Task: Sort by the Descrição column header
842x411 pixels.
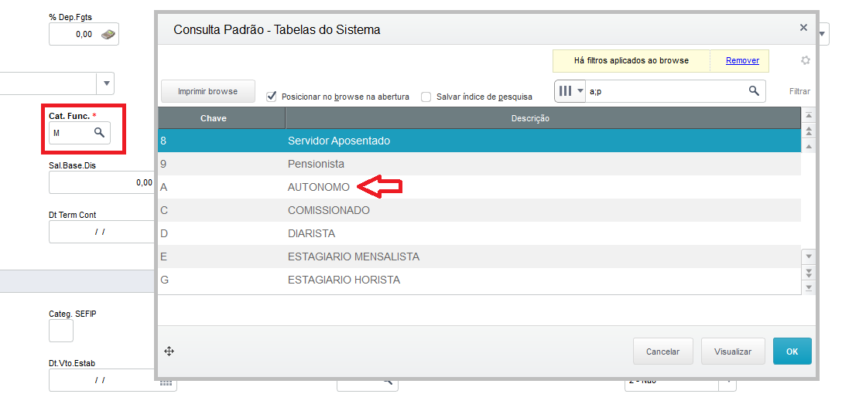Action: [x=543, y=118]
